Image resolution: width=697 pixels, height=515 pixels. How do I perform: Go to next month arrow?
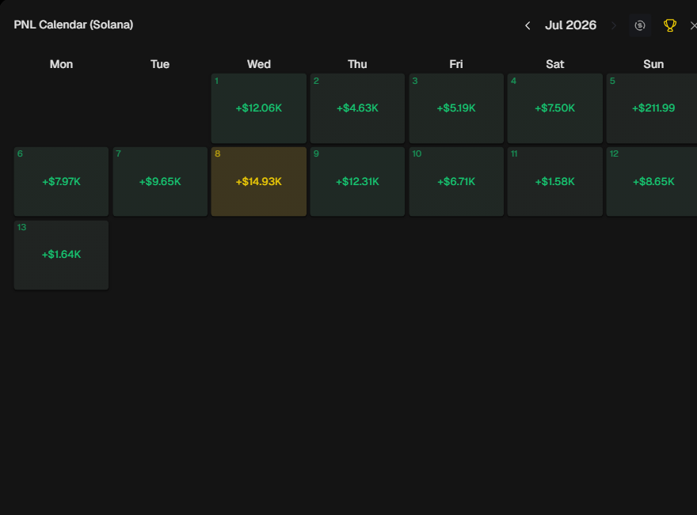[x=614, y=26]
